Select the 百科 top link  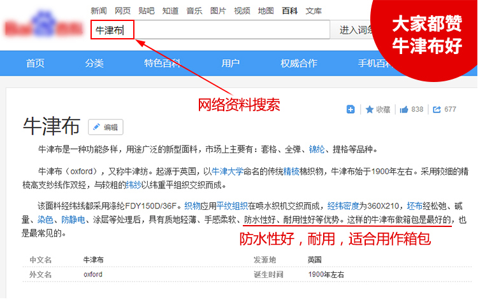click(289, 11)
